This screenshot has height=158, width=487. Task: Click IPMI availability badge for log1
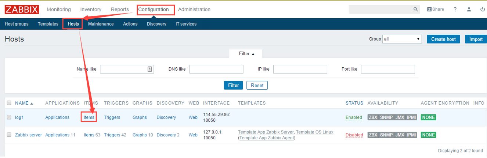411,117
